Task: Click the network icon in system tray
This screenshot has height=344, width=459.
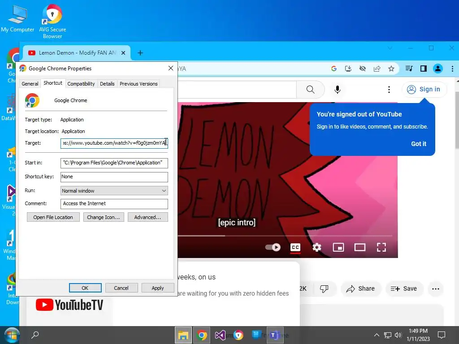Action: click(x=388, y=335)
